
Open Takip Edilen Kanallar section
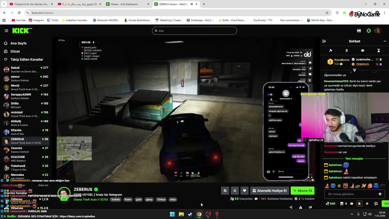pyautogui.click(x=27, y=60)
